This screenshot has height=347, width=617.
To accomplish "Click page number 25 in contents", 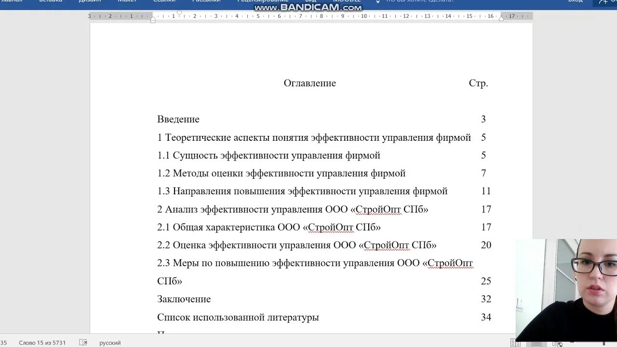I will point(486,281).
